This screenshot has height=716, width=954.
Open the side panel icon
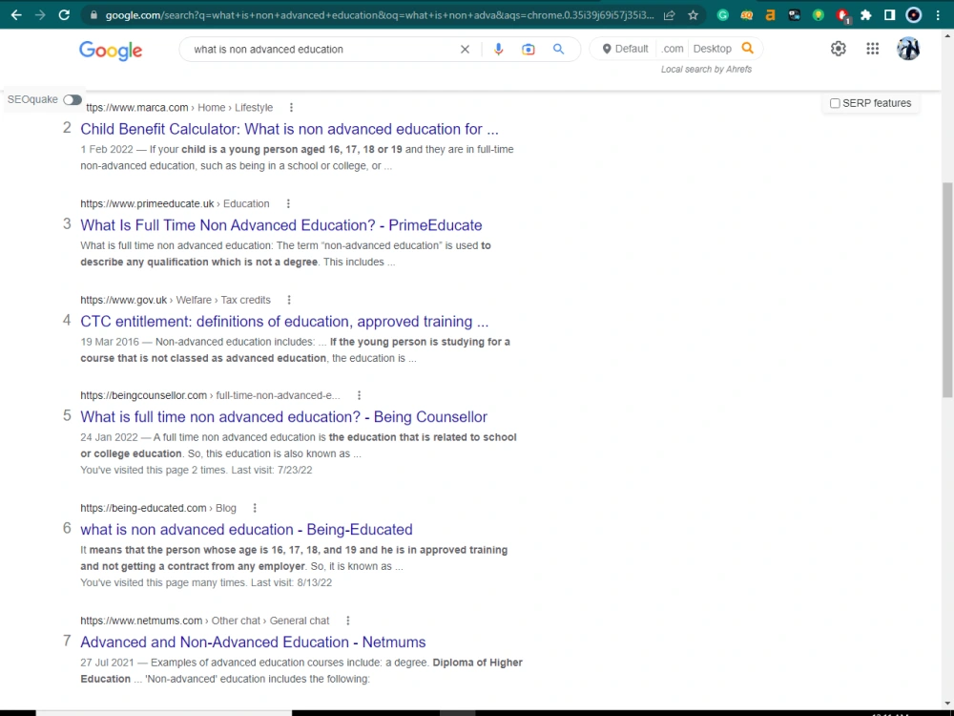pyautogui.click(x=889, y=15)
